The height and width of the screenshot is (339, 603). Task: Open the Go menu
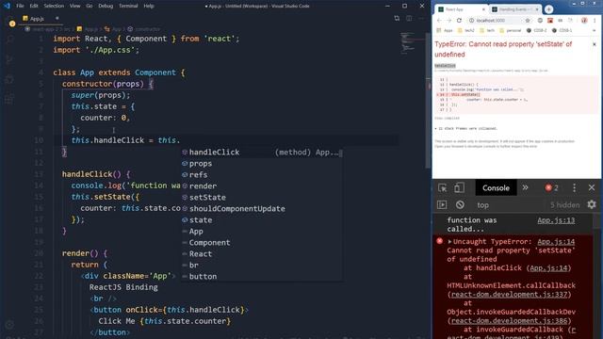90,6
